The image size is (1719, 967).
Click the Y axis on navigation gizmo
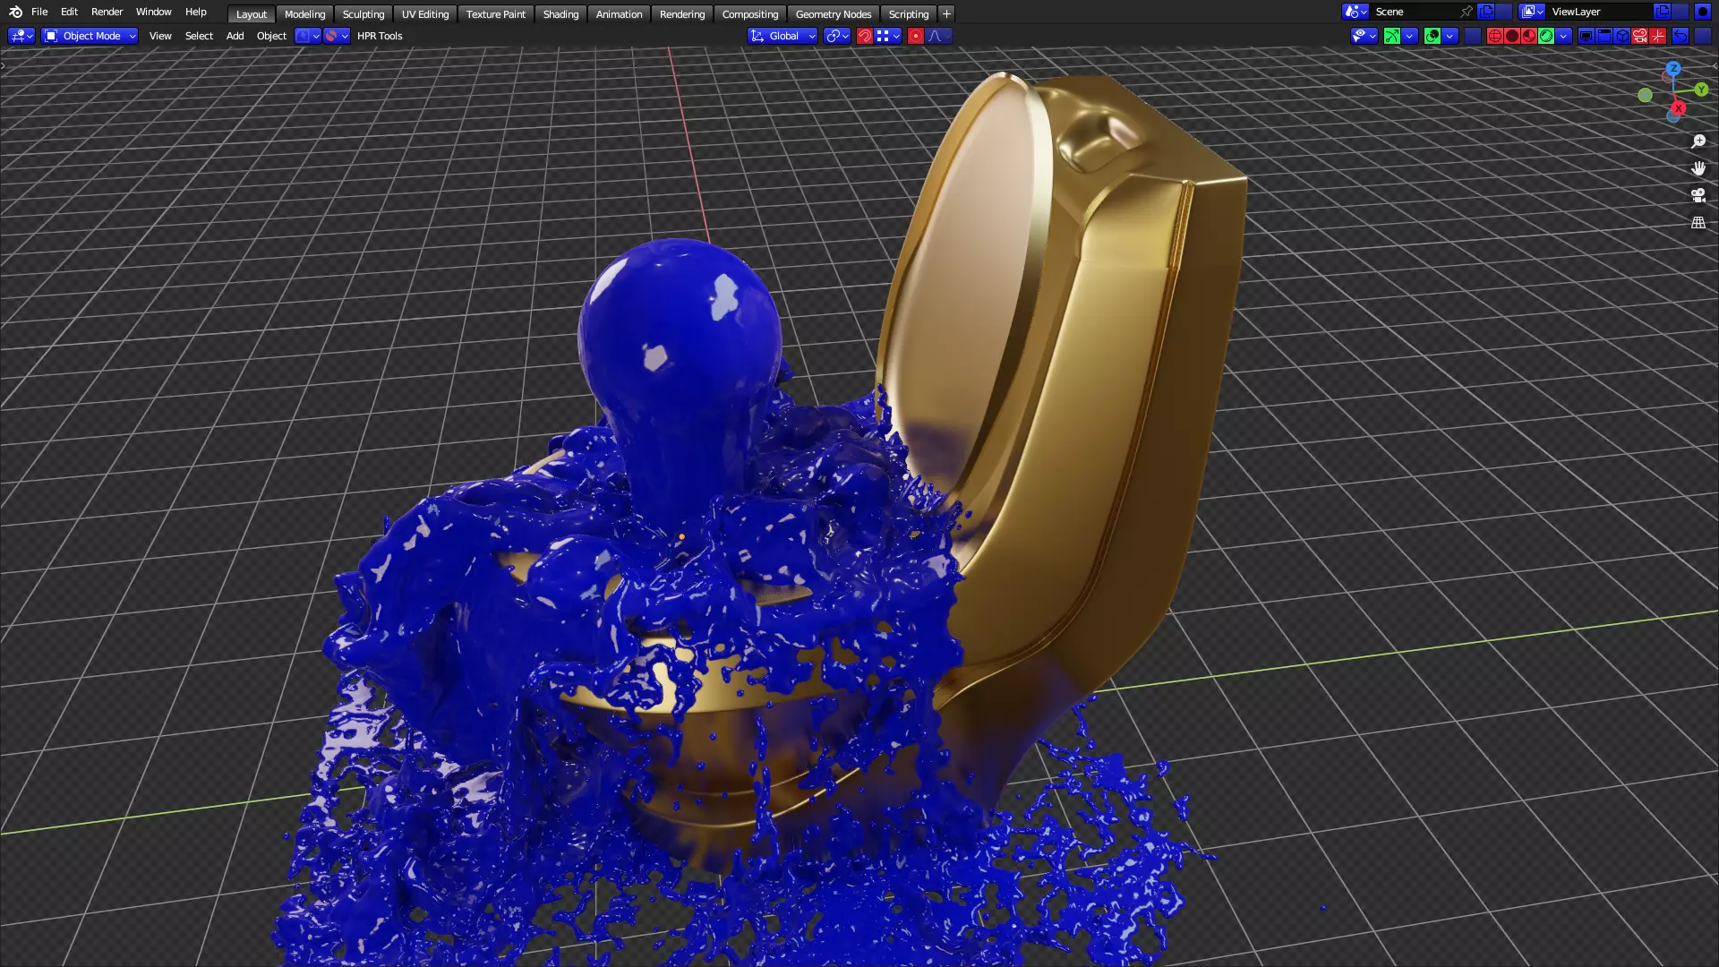pos(1701,90)
